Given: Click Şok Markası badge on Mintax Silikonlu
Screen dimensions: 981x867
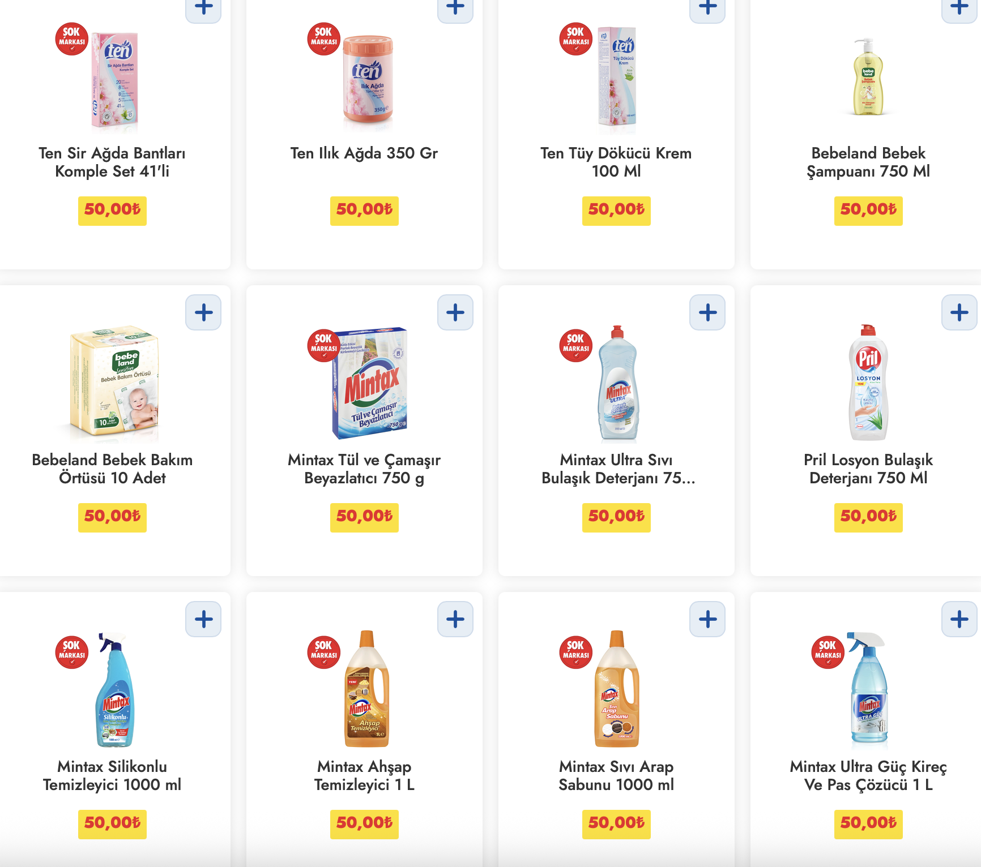Looking at the screenshot, I should tap(72, 652).
